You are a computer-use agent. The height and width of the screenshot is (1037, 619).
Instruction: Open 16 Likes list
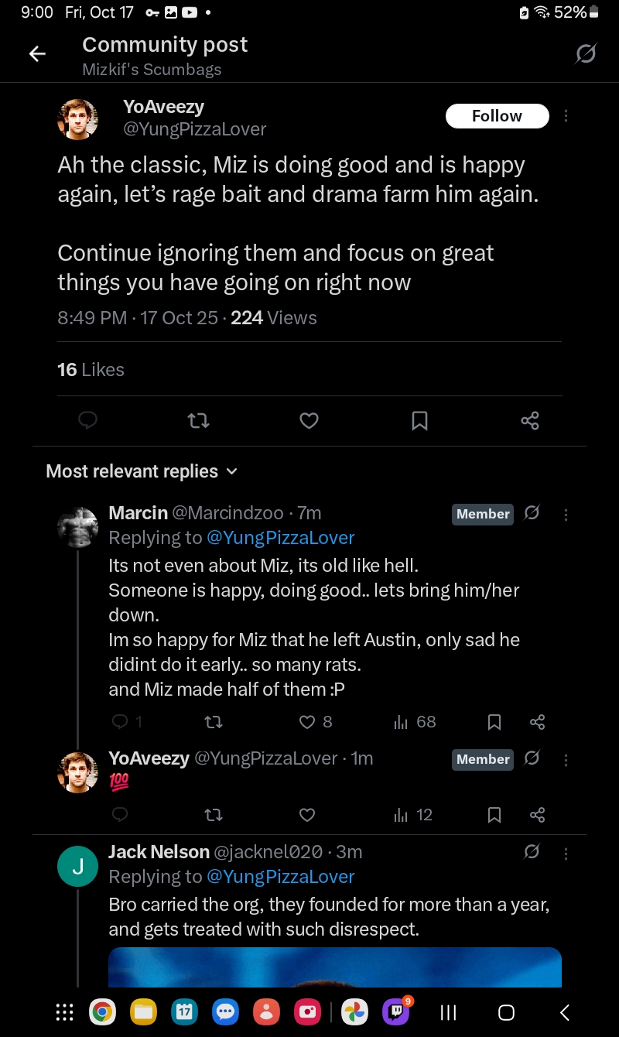91,370
